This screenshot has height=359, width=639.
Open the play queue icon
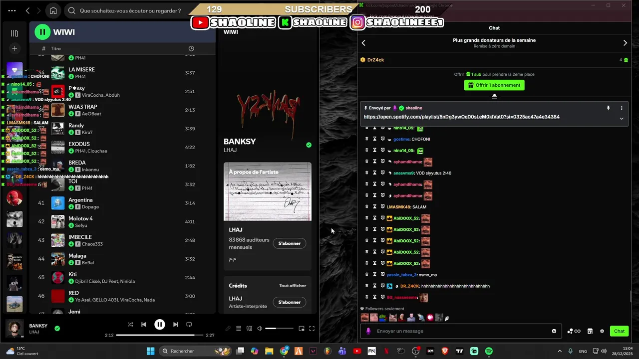point(239,329)
